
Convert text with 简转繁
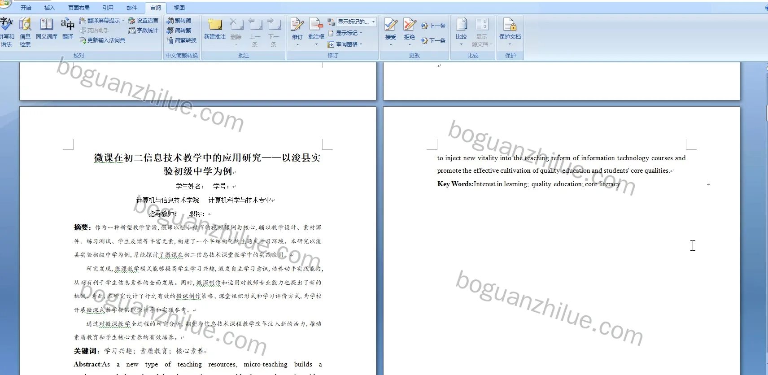(x=179, y=31)
